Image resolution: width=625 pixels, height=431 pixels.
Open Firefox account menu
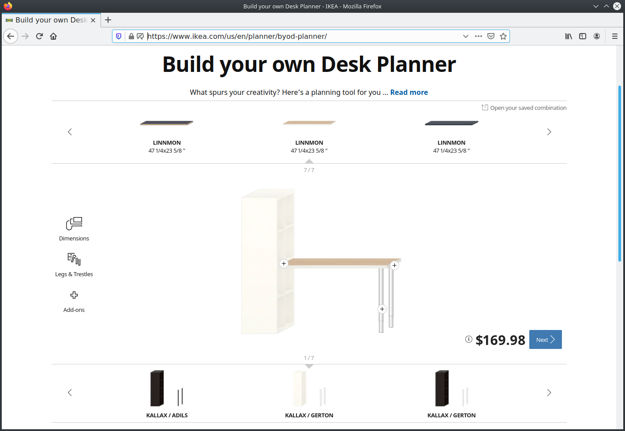597,36
